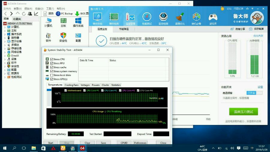Switch to Clocks tab
The height and width of the screenshot is (152, 270).
point(105,85)
